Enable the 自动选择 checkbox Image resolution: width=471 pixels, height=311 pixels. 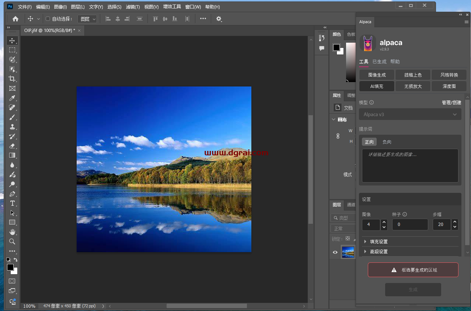coord(48,19)
